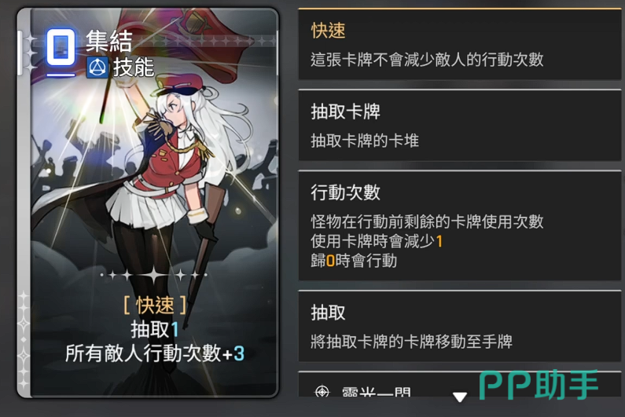This screenshot has height=417, width=625.
Task: Click the card title 集結
Action: [x=108, y=41]
